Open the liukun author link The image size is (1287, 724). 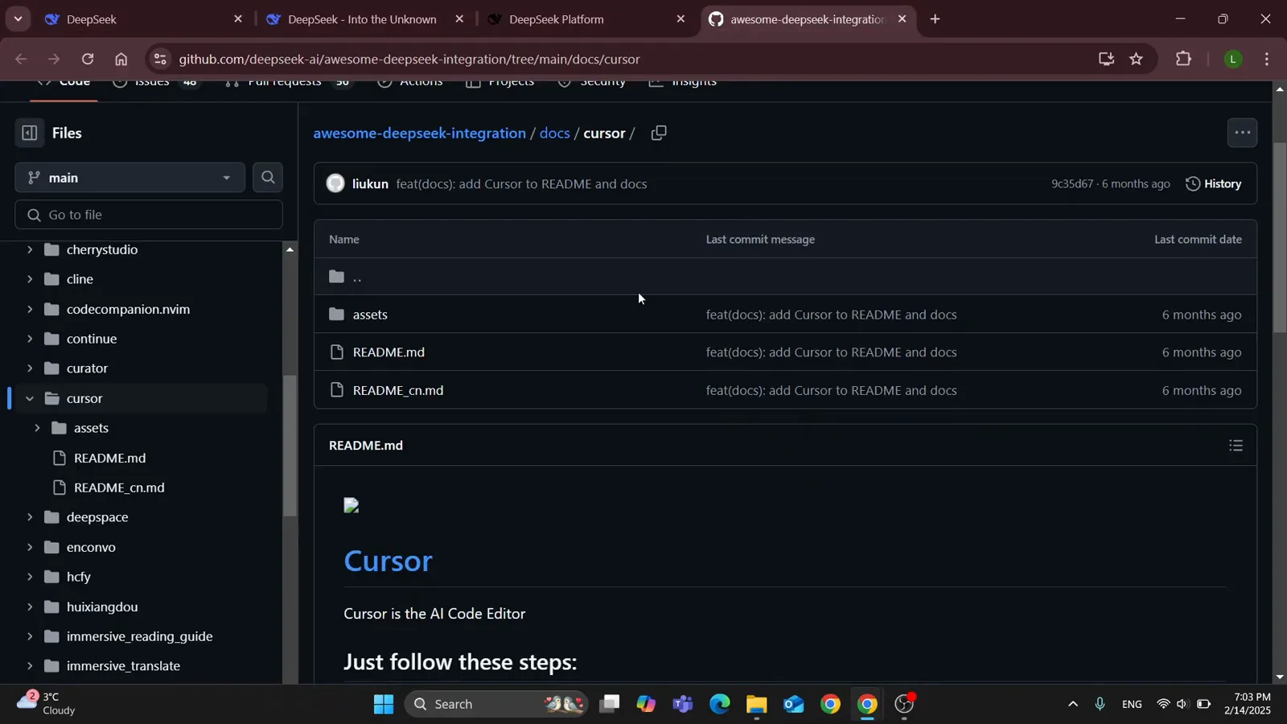click(x=370, y=184)
